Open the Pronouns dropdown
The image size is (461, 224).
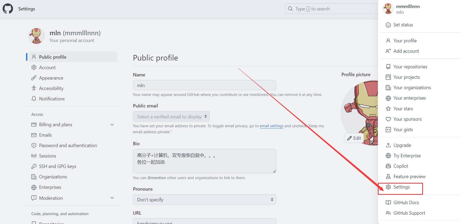tap(204, 199)
